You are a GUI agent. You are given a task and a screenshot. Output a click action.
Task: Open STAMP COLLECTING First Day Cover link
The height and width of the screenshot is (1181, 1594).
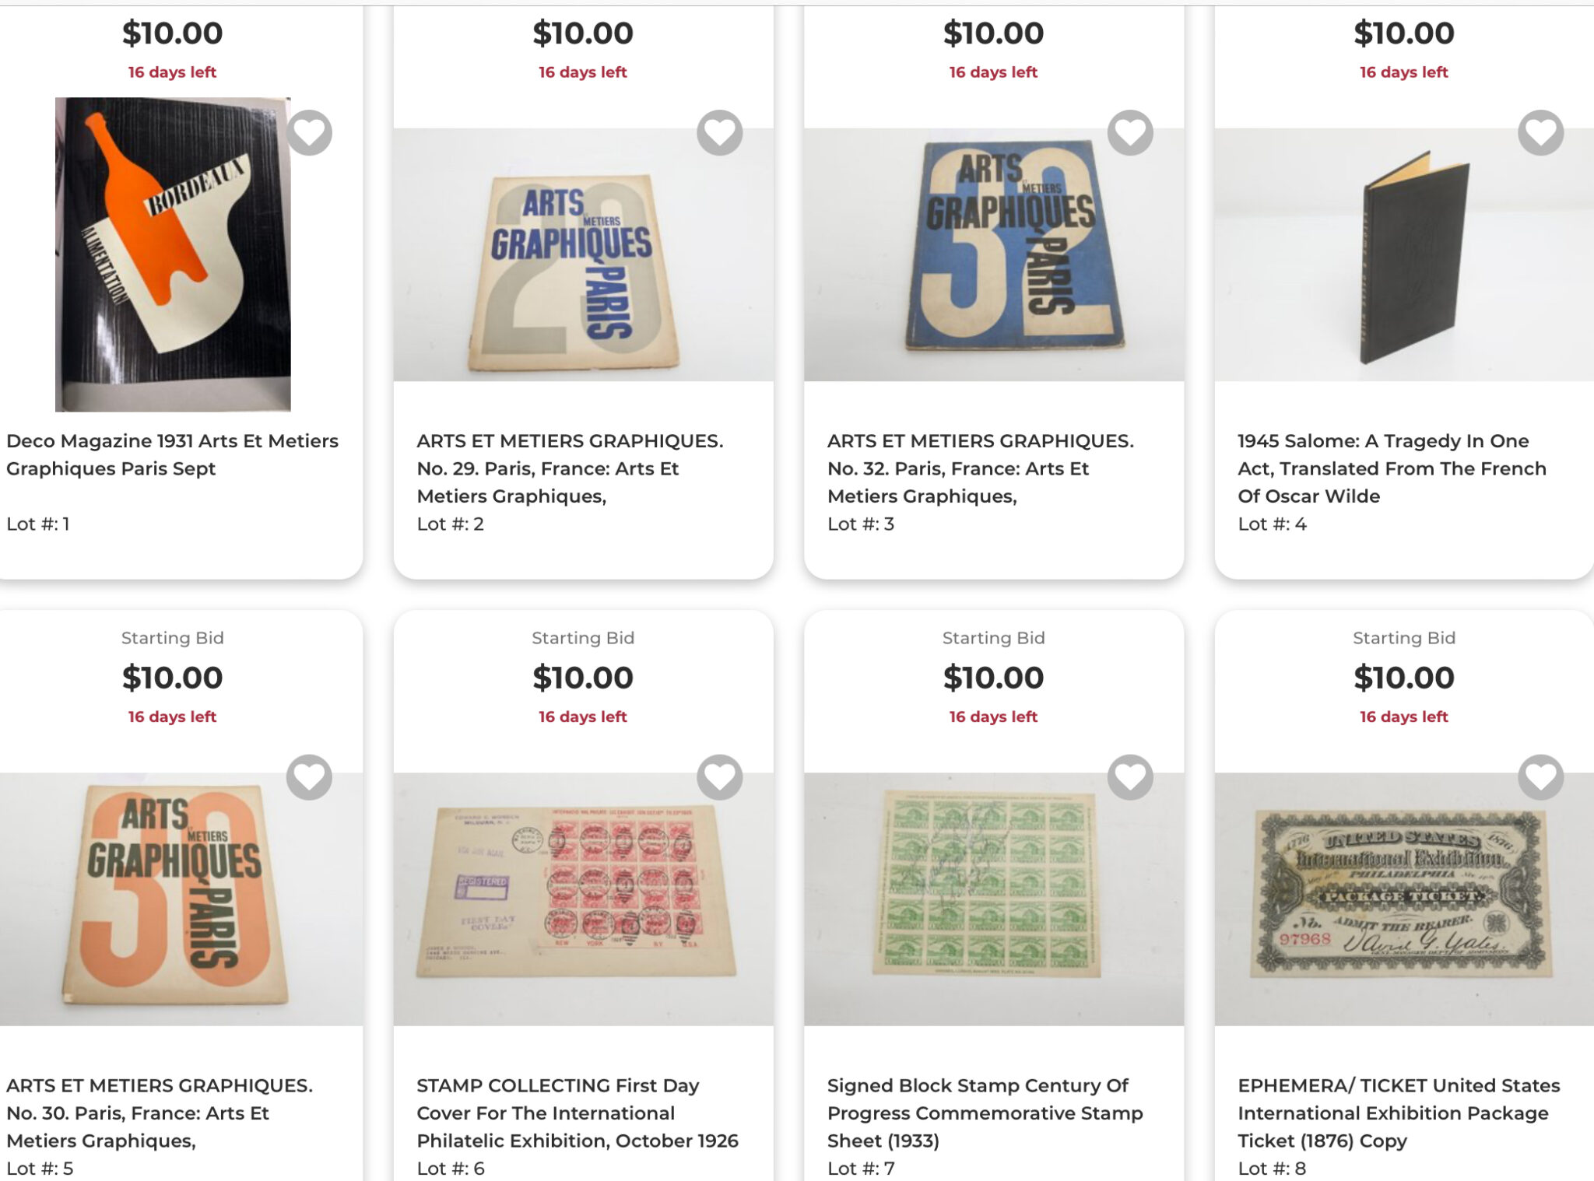coord(578,1113)
